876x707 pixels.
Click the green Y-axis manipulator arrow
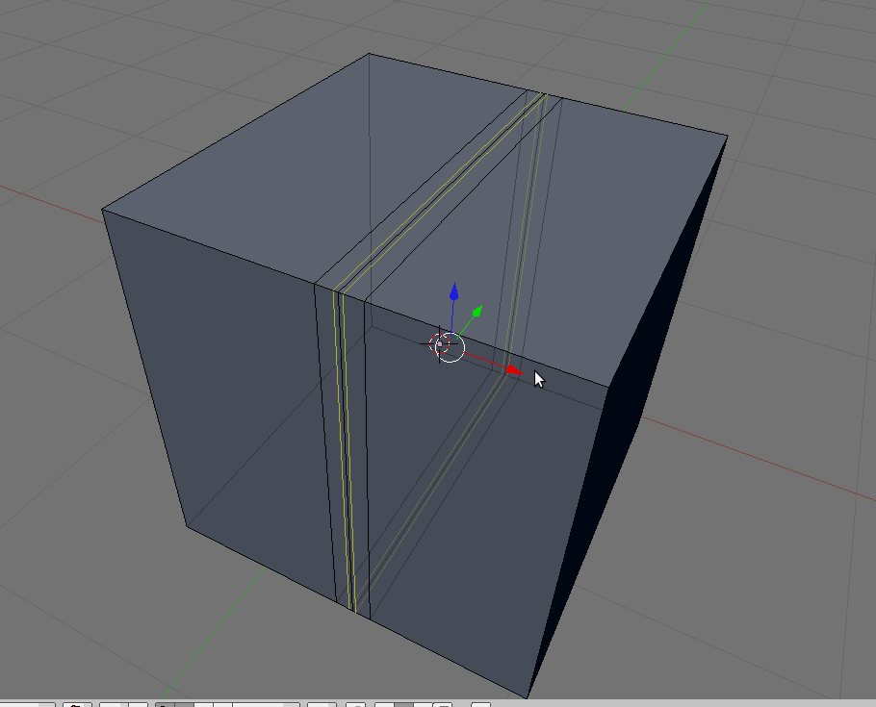tap(477, 312)
